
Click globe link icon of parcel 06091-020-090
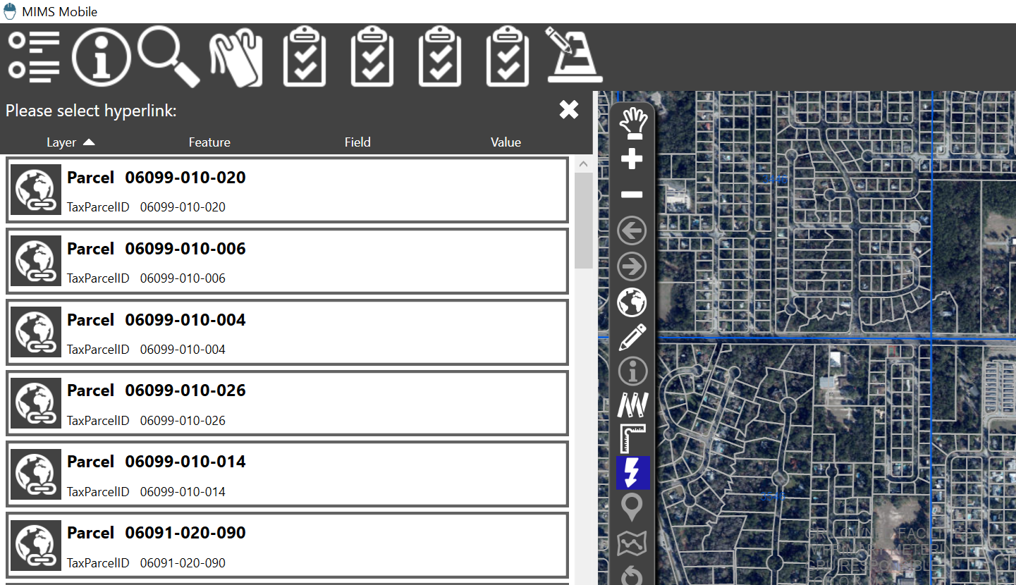click(36, 545)
